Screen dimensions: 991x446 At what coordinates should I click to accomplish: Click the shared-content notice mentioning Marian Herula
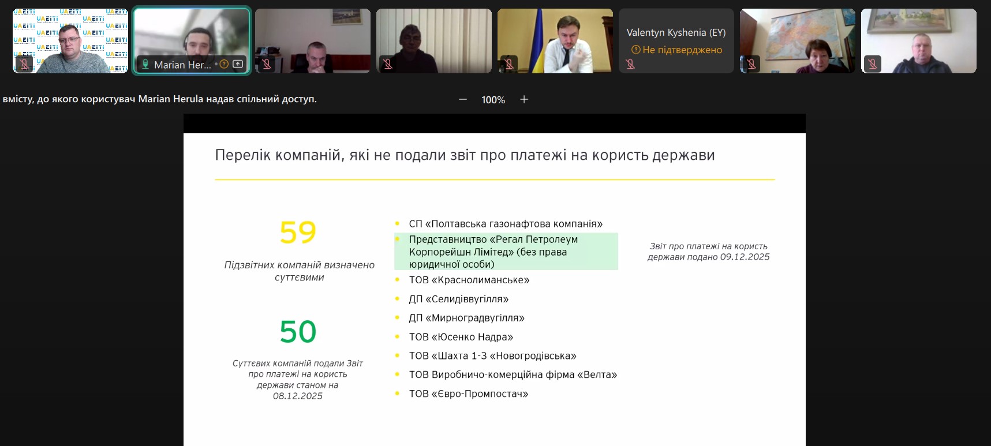click(159, 99)
